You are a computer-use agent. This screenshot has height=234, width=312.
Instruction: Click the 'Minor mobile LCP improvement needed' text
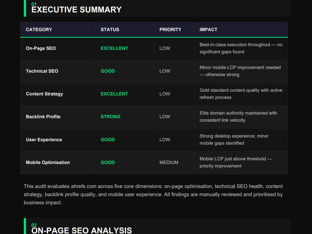[x=240, y=71]
